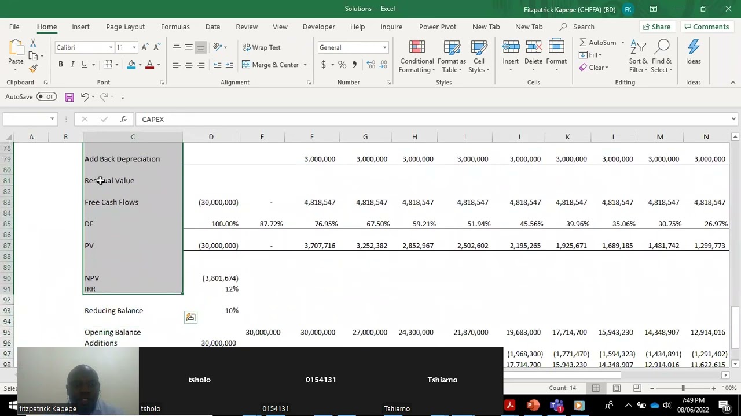Apply the Fill Color bucket swatch

point(131,65)
